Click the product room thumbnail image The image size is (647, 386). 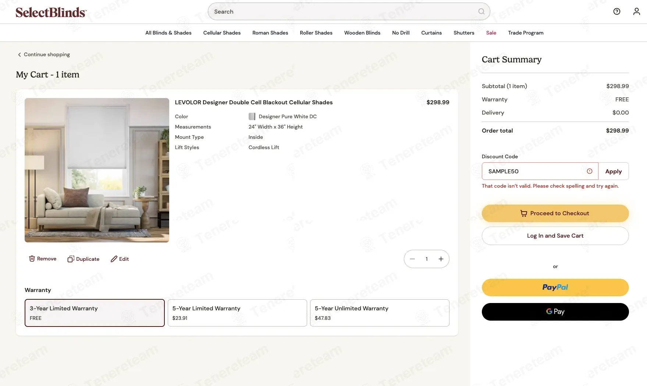[97, 170]
